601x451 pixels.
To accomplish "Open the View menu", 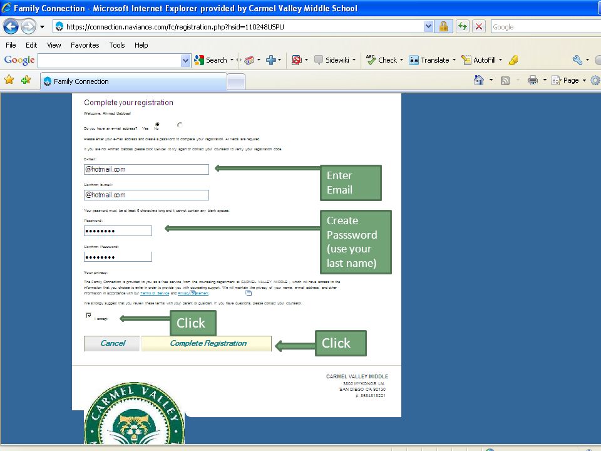I will (54, 45).
